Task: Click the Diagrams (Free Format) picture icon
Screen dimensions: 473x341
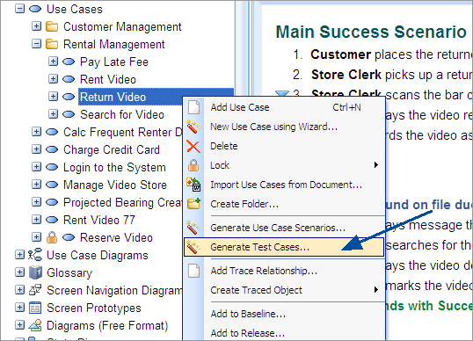Action: pyautogui.click(x=35, y=325)
